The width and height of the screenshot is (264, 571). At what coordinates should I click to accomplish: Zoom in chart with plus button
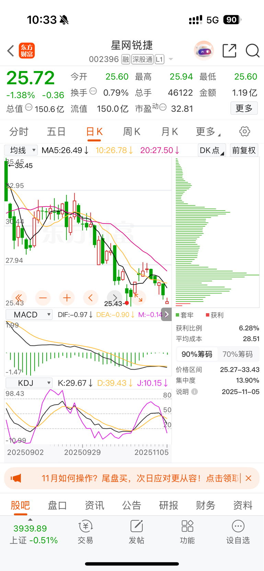click(67, 298)
